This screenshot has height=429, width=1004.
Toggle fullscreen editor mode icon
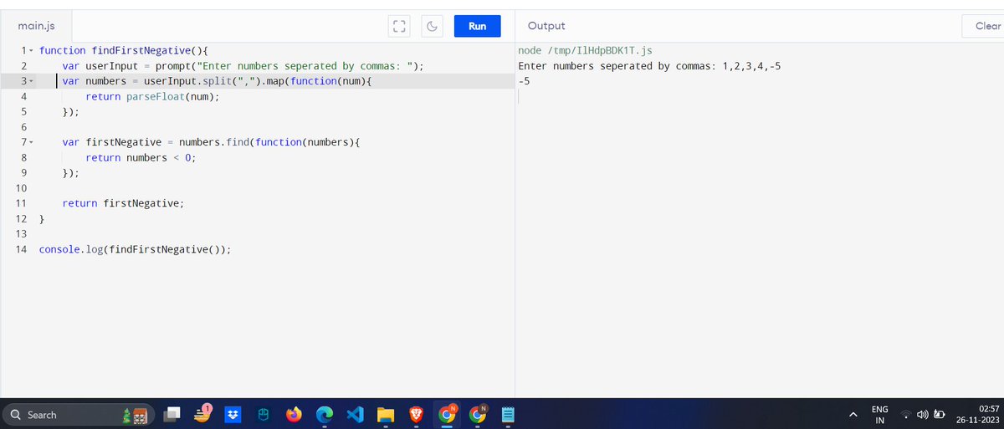[399, 26]
